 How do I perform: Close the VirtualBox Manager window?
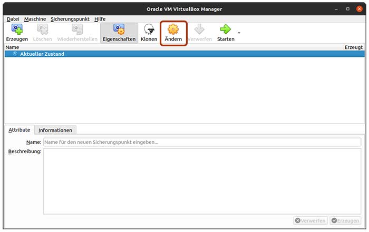360,9
